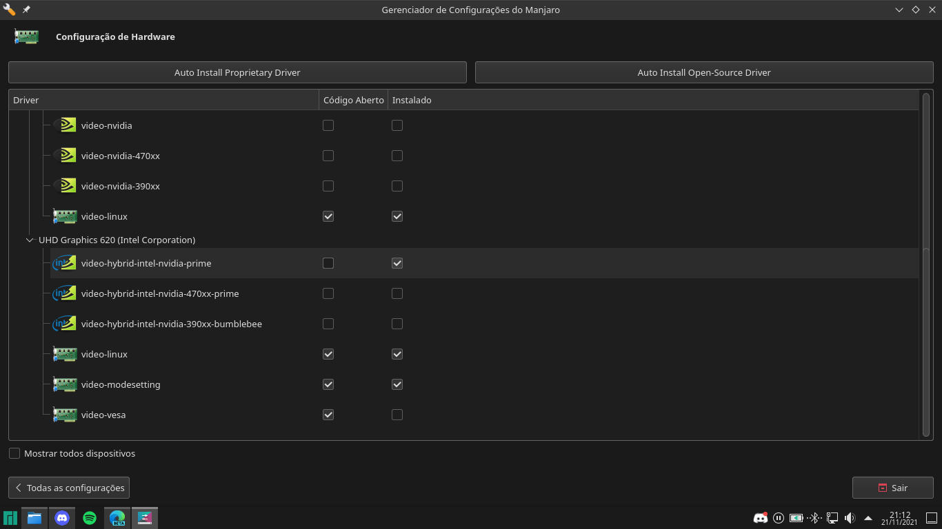Click the Sair button to exit
Viewport: 942px width, 529px height.
coord(893,488)
